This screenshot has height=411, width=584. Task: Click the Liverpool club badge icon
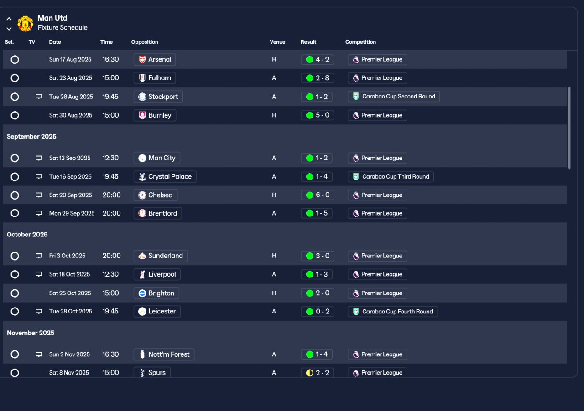(x=142, y=274)
